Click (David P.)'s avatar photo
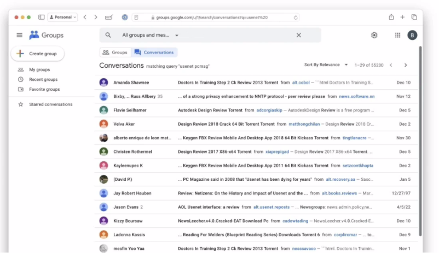Screen dimensions: 439x258 pyautogui.click(x=103, y=179)
